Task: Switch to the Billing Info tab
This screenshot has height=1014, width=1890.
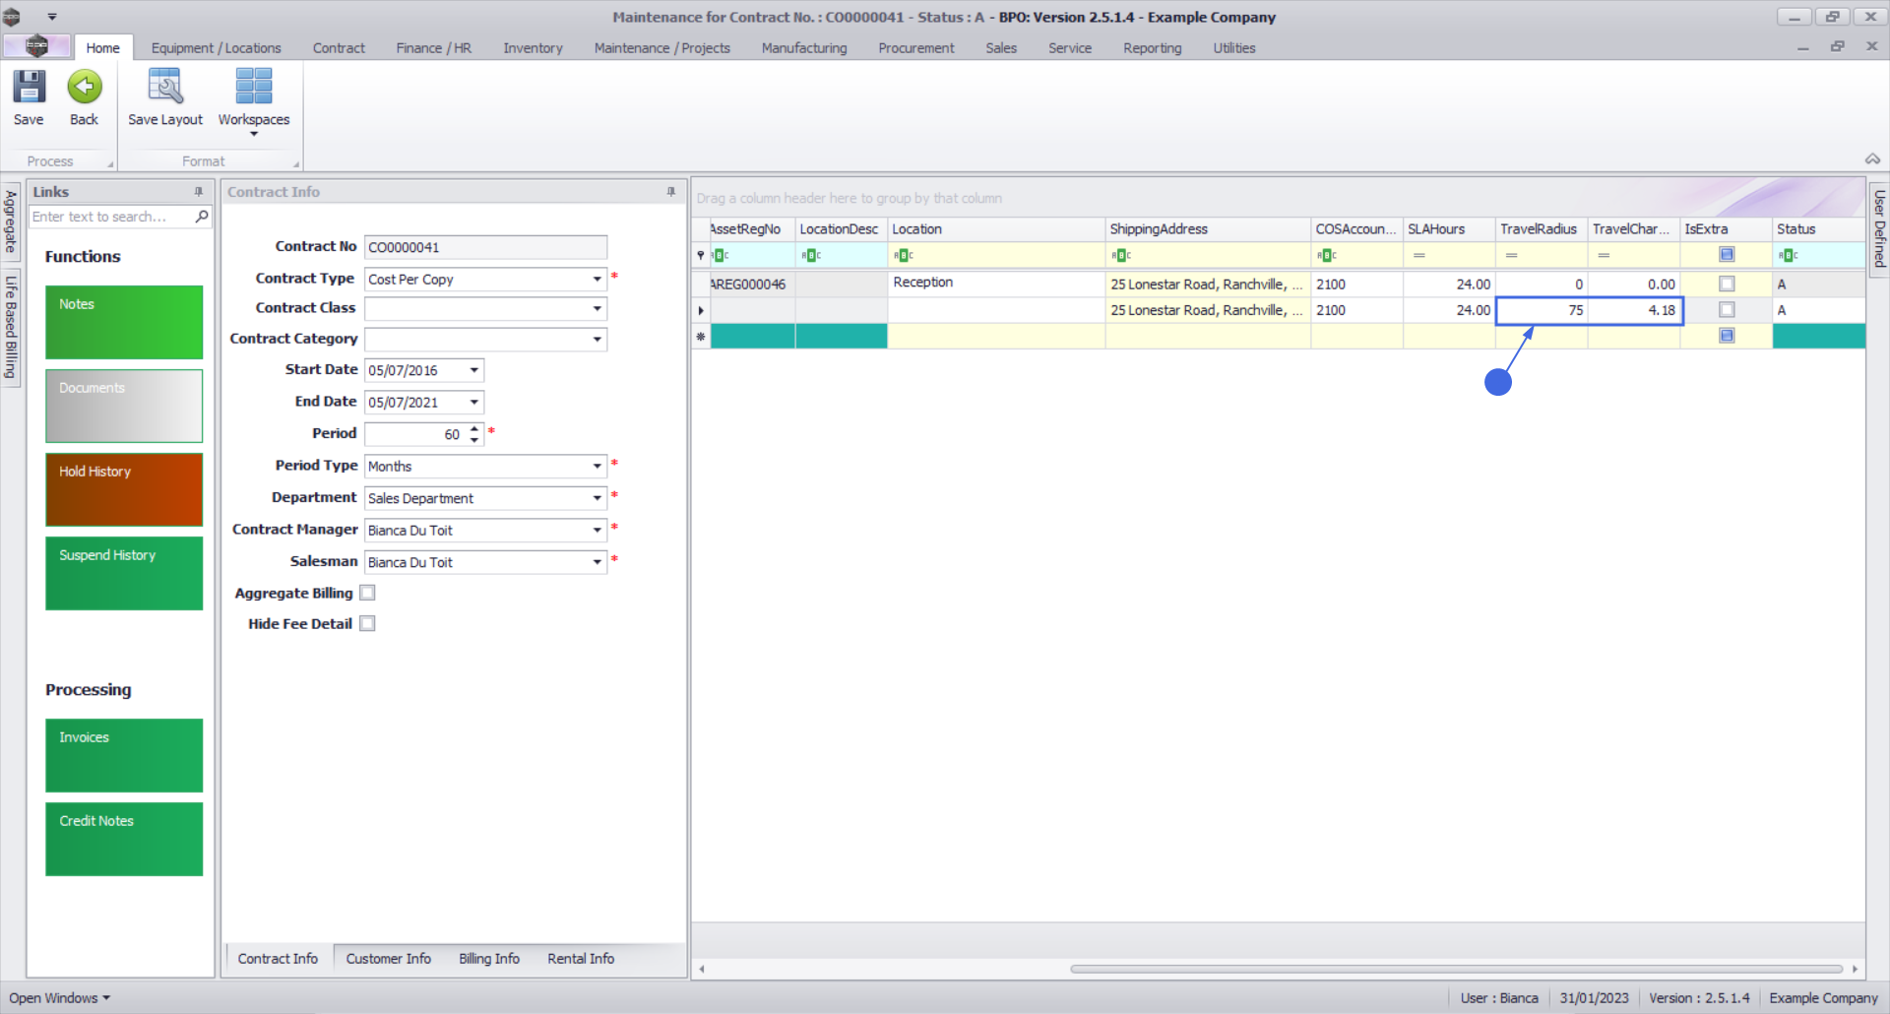Action: coord(488,958)
